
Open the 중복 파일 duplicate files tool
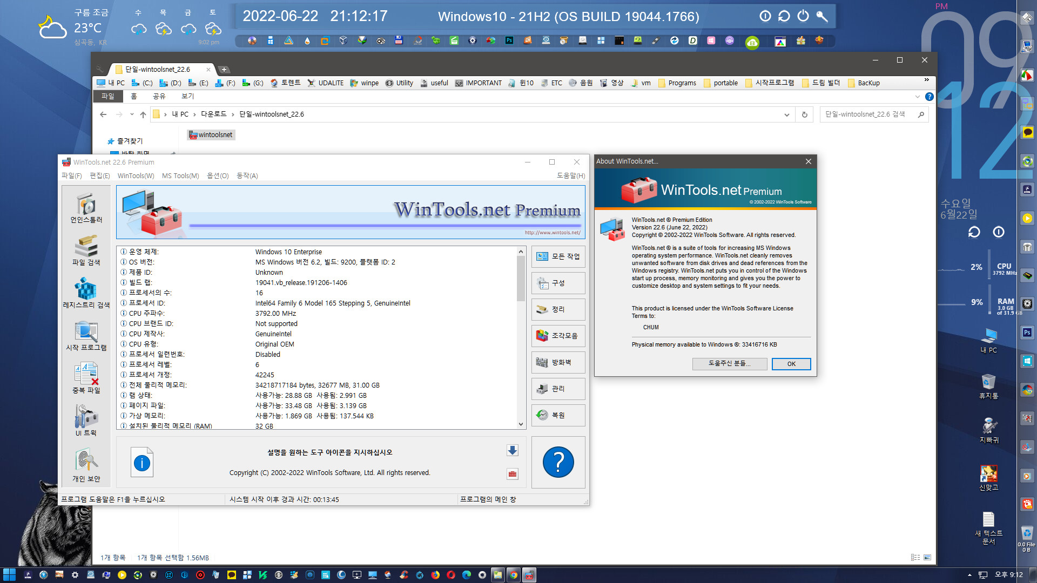point(86,378)
